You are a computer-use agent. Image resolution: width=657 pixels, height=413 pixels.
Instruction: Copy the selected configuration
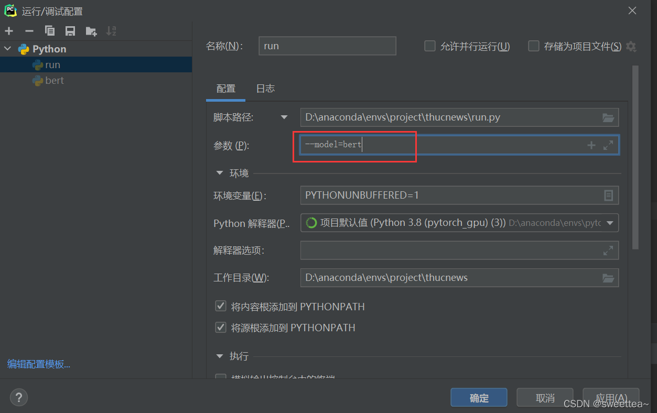(50, 31)
